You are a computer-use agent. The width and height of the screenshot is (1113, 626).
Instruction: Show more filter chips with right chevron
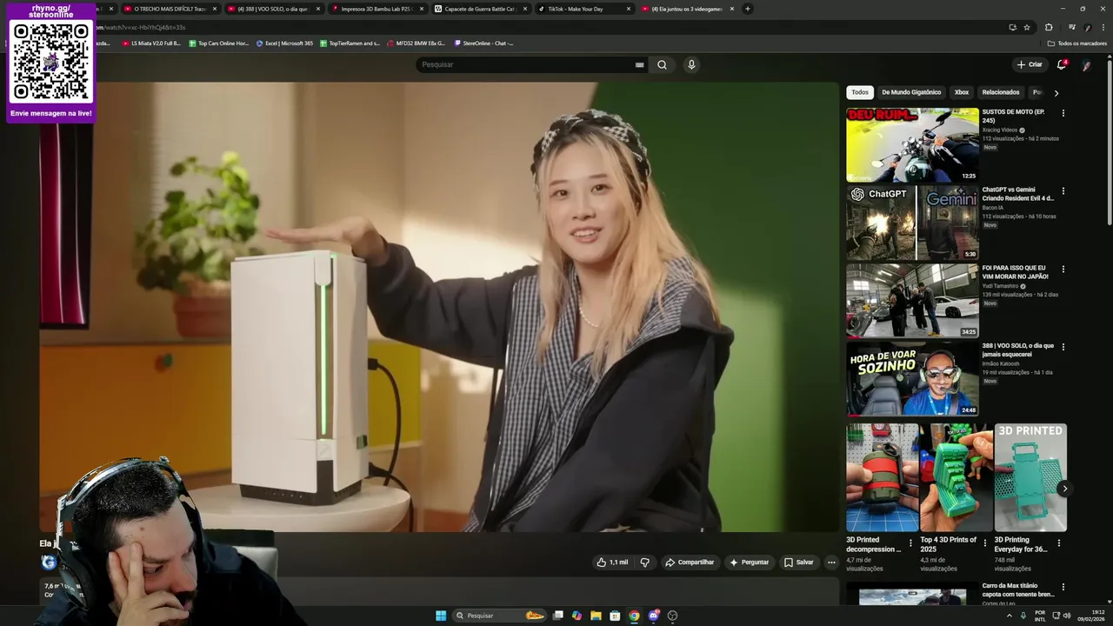1056,93
